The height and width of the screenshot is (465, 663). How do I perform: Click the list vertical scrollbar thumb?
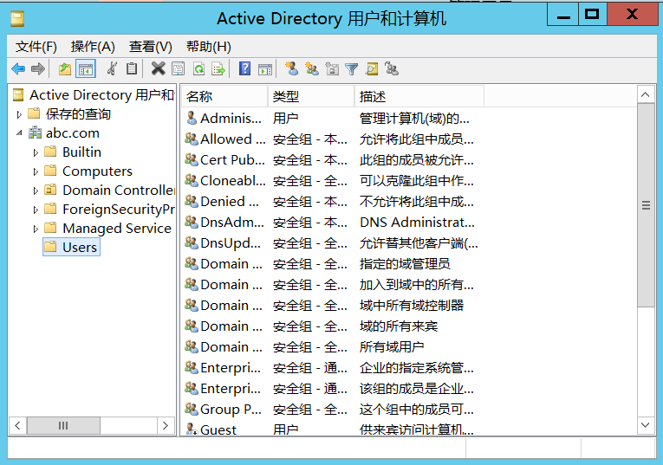[646, 205]
